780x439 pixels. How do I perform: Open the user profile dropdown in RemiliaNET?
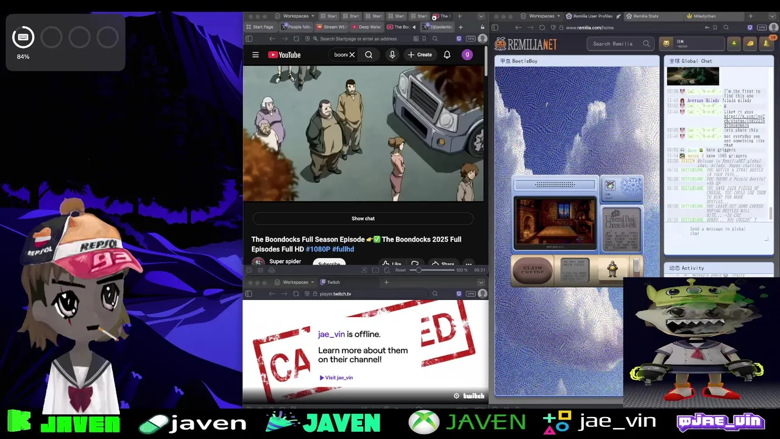692,43
